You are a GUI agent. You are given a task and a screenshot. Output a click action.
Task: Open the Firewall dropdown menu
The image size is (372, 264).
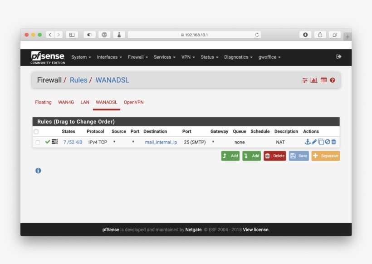138,57
